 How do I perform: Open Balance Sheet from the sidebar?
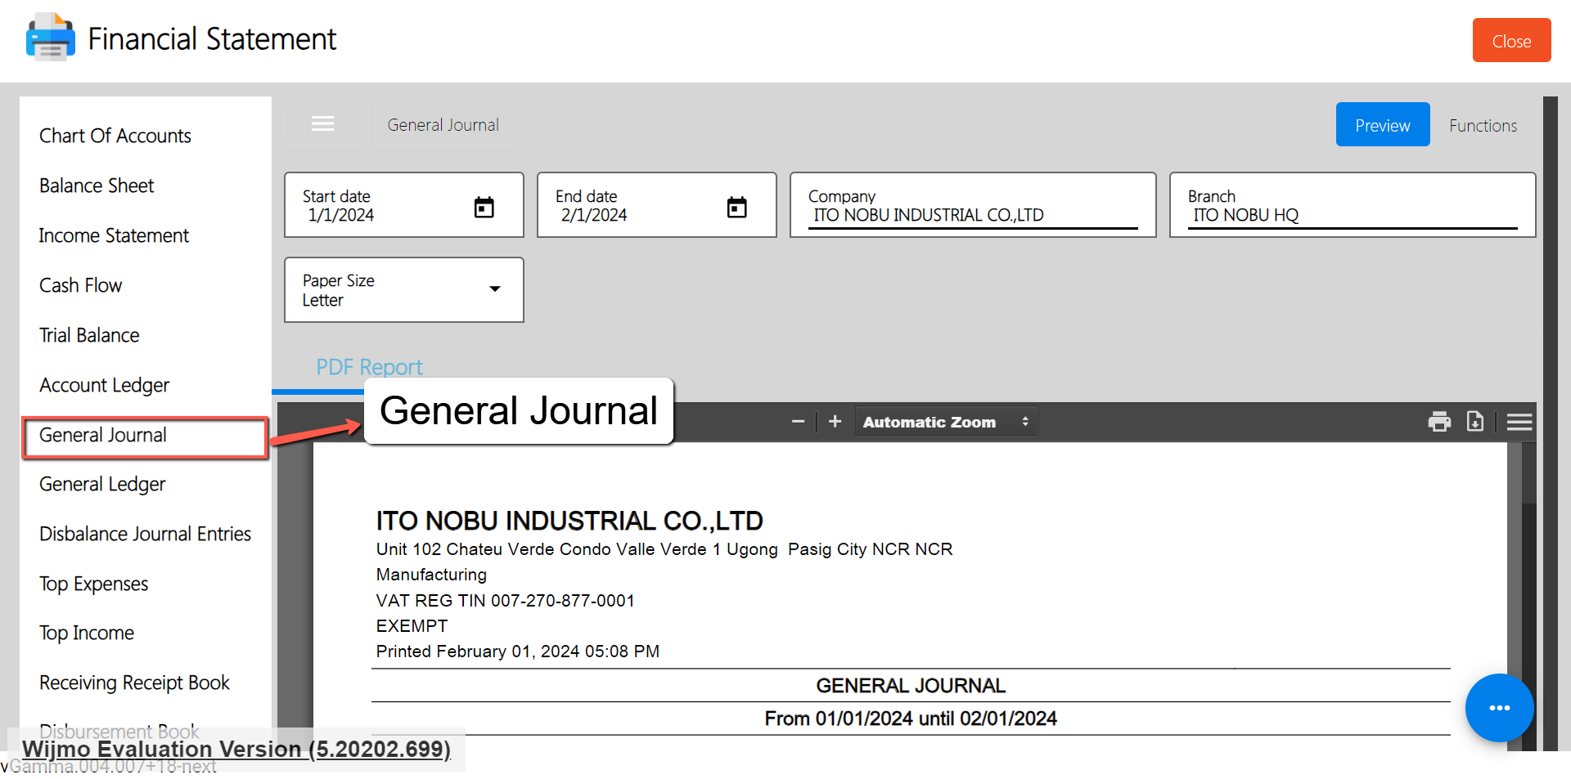[x=97, y=186]
